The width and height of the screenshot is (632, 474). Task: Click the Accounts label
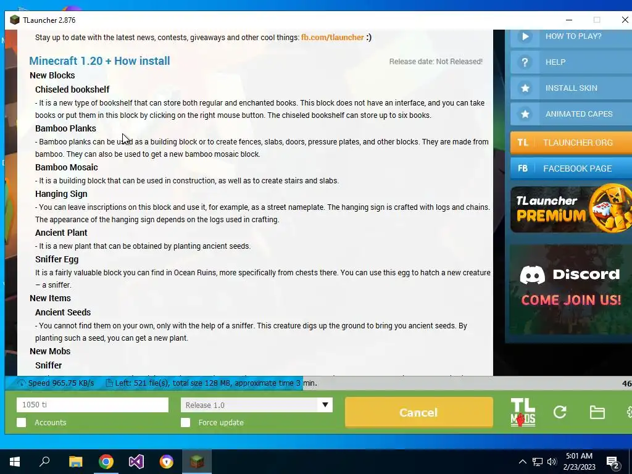click(x=51, y=423)
